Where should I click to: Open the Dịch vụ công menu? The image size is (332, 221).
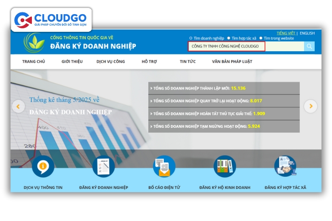coord(111,61)
